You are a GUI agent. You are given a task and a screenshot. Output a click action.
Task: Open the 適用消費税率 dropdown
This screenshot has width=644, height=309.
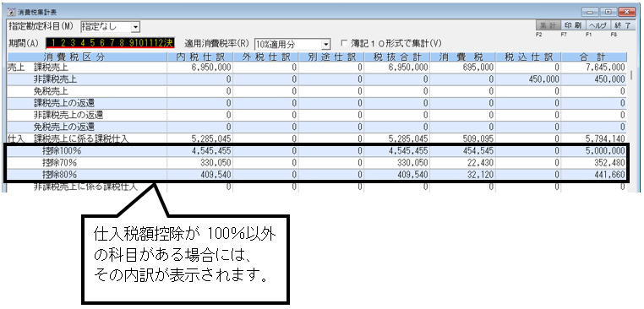[x=326, y=44]
